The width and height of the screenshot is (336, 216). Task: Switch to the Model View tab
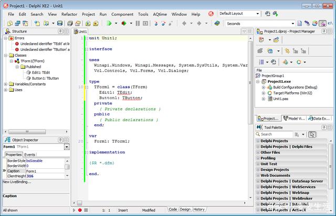(x=294, y=118)
